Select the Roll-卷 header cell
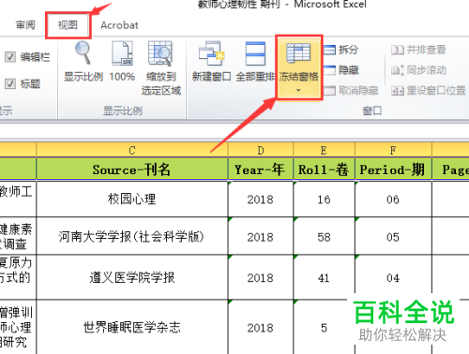469x354 pixels. tap(324, 169)
